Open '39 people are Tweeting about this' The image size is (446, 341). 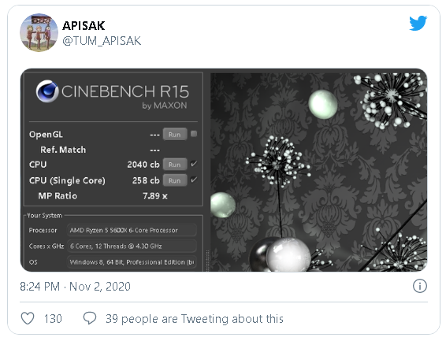[x=195, y=319]
